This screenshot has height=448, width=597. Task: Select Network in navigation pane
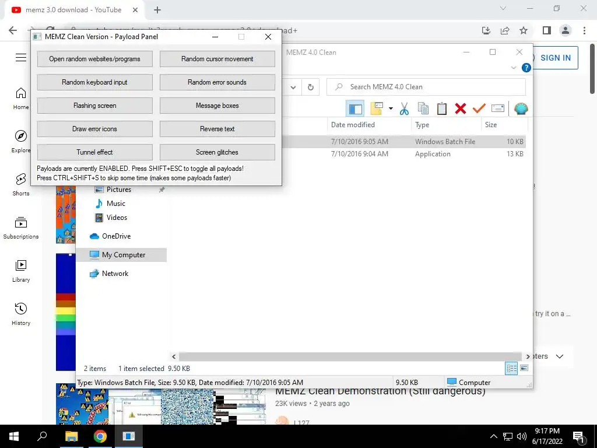click(x=115, y=274)
